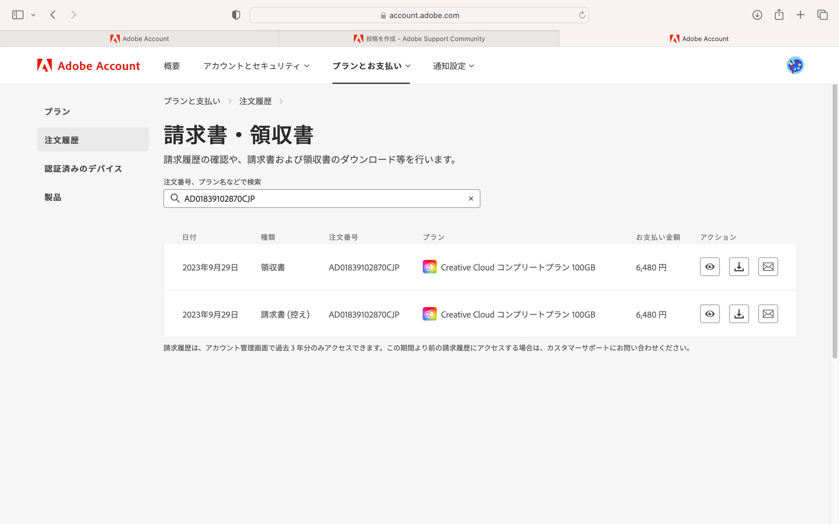Screen dimensions: 839x524
Task: Reload the page using refresh icon
Action: 582,15
